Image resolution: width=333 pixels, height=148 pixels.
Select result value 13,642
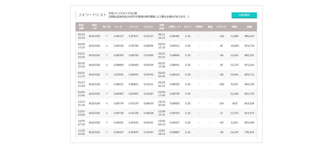(234, 55)
